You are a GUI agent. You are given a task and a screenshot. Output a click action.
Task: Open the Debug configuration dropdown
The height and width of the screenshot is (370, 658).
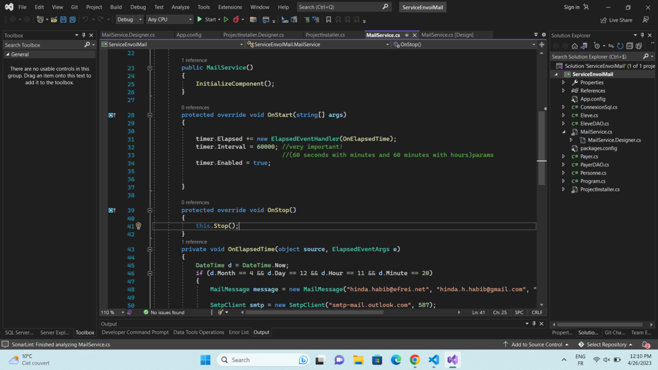click(130, 20)
